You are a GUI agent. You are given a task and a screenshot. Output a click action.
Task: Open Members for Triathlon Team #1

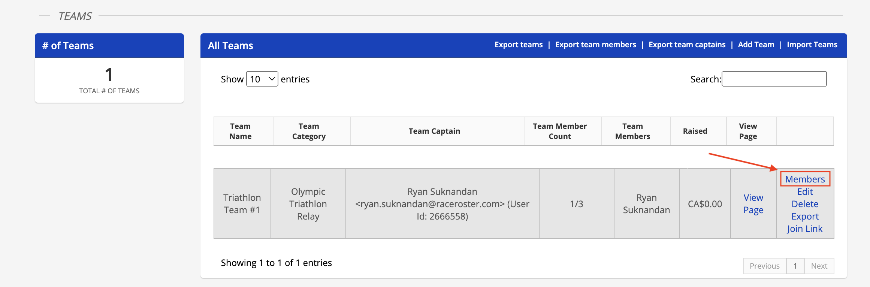tap(805, 179)
